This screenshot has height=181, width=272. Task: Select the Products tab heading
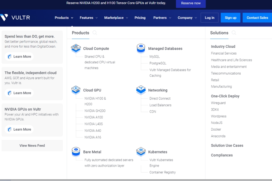(80, 33)
